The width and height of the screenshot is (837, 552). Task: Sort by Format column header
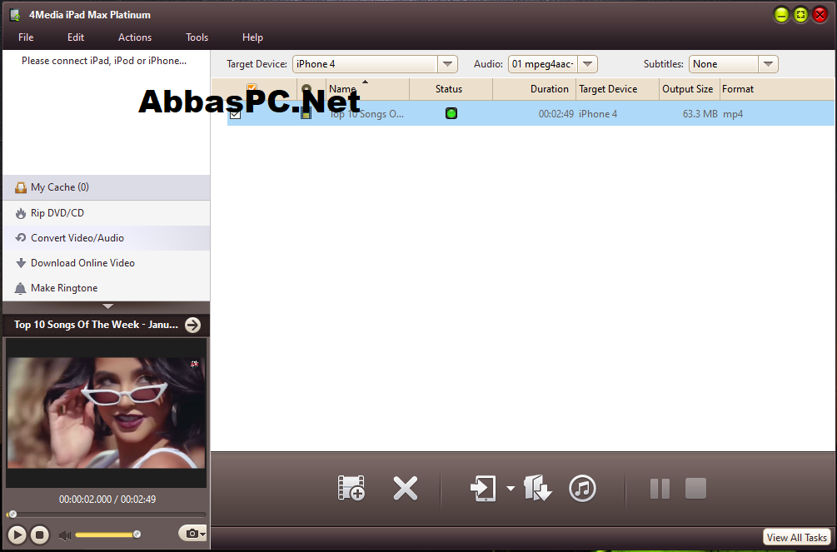point(777,89)
